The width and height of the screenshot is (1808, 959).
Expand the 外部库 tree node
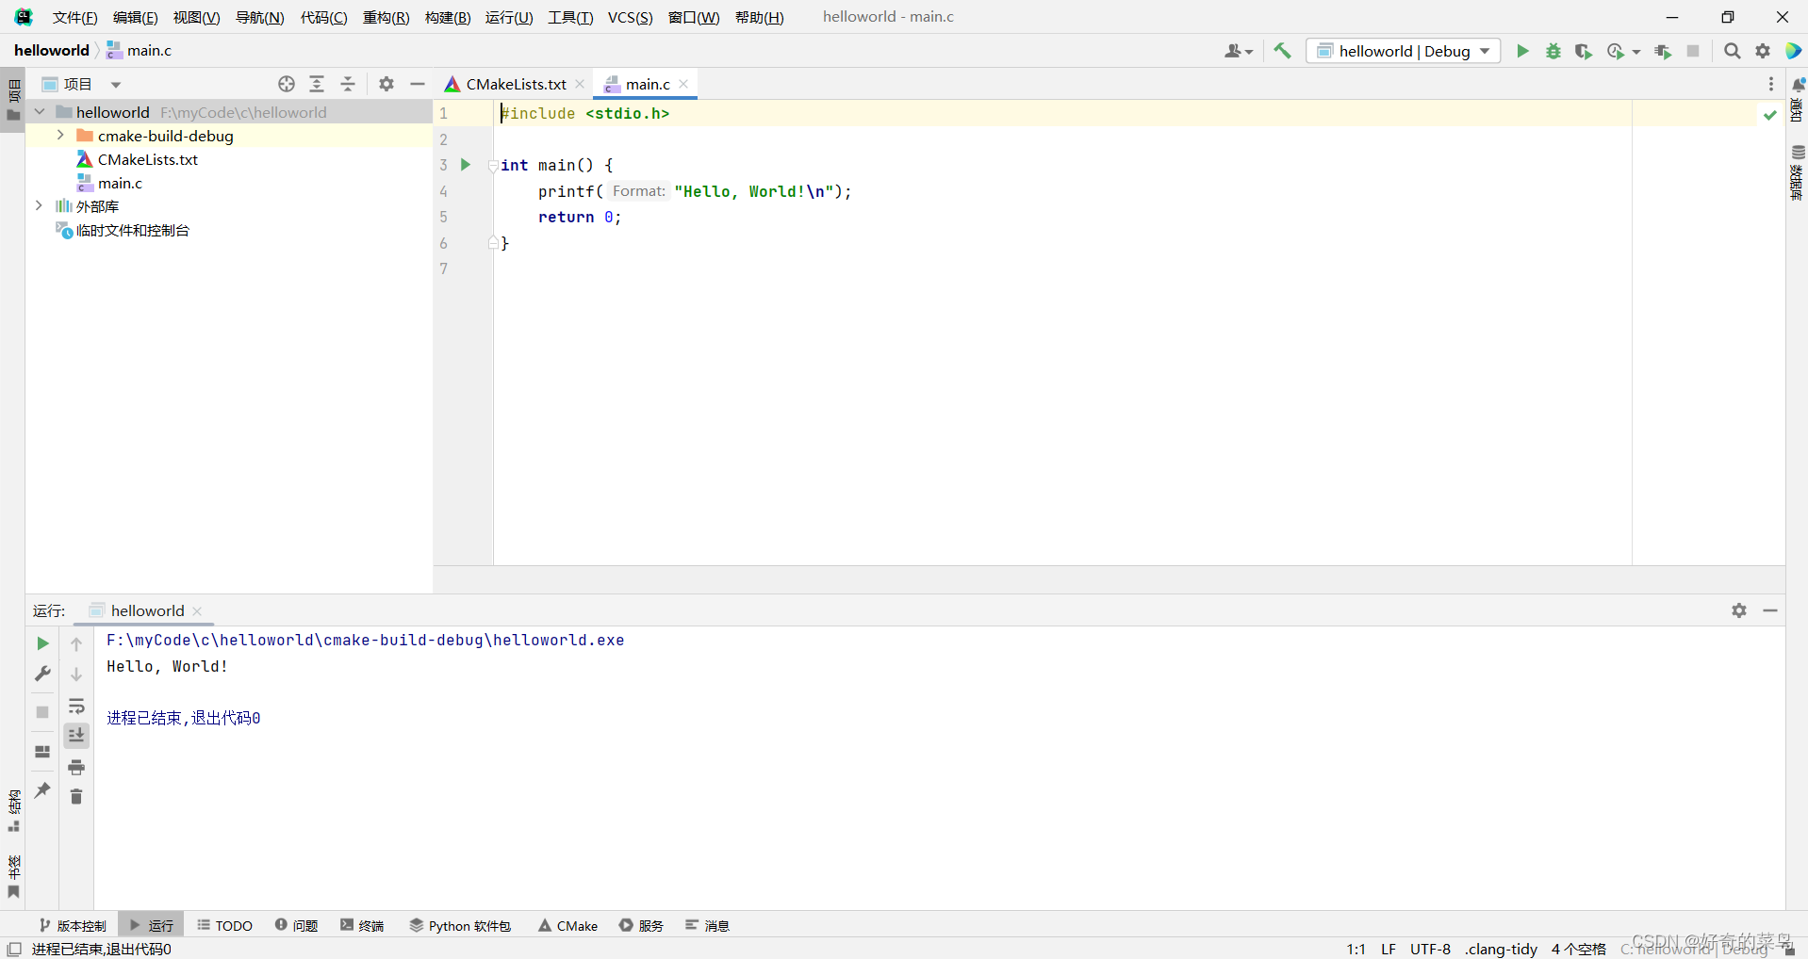[x=39, y=205]
